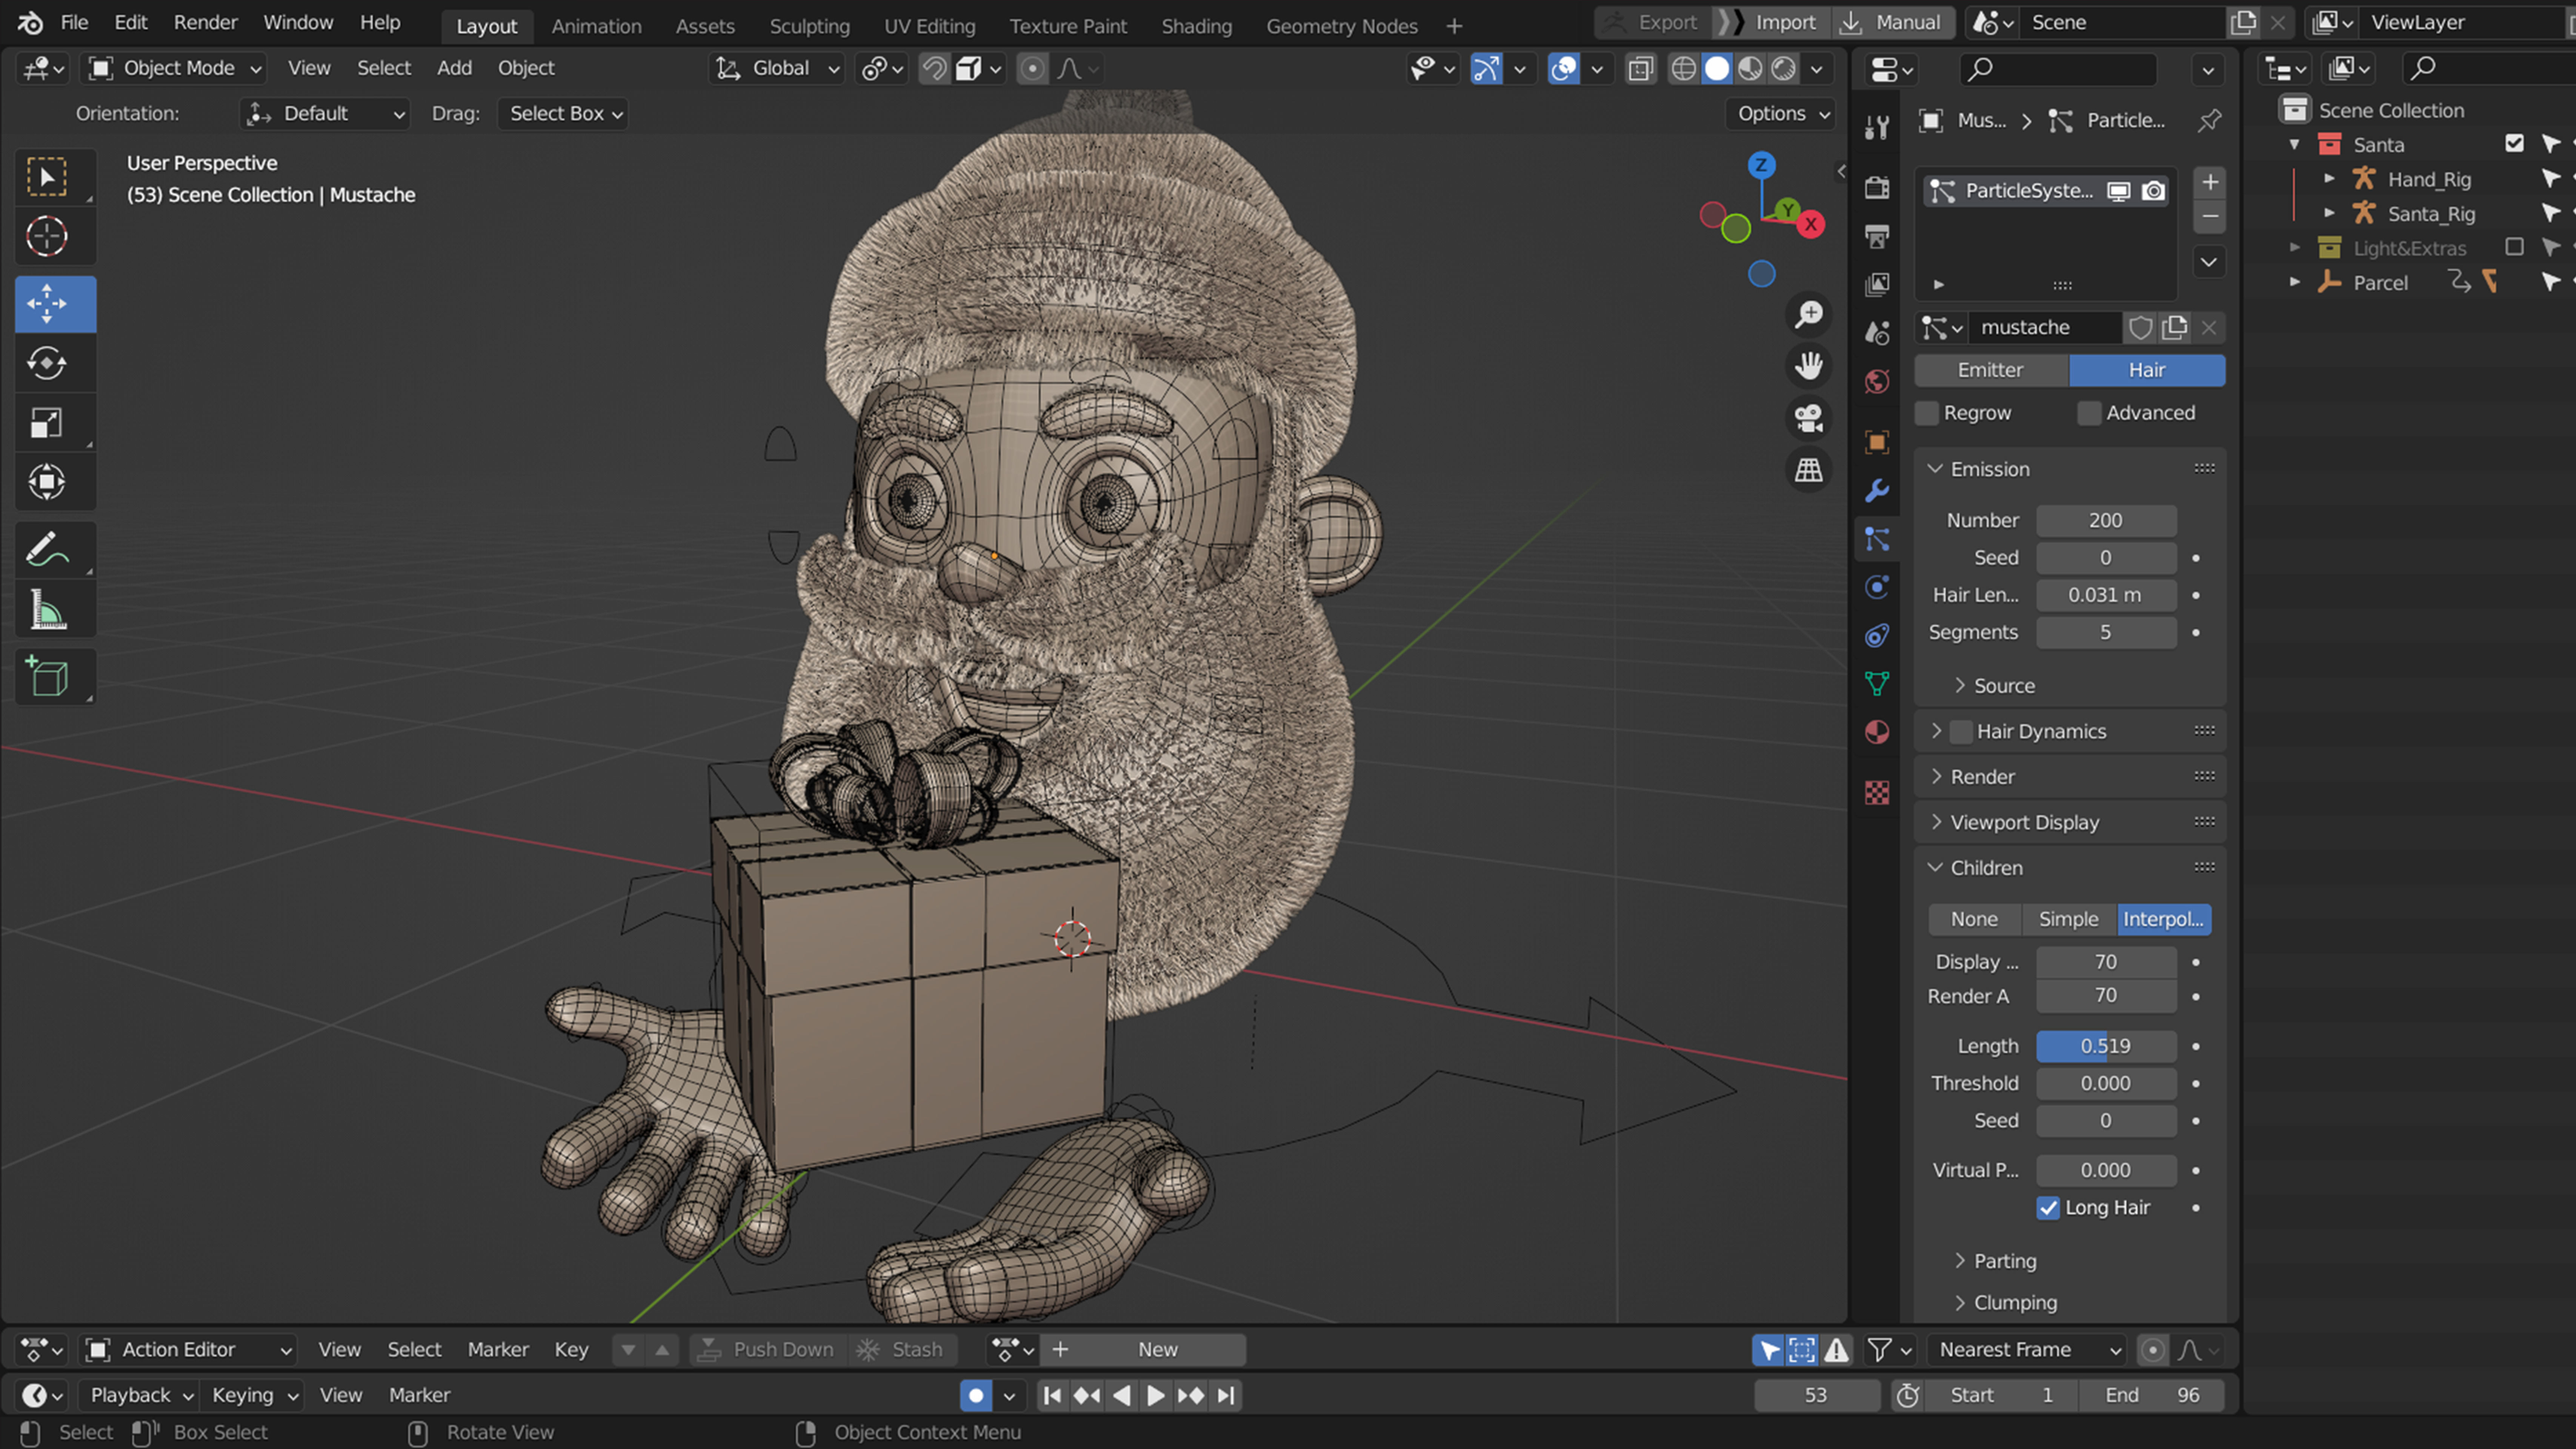The image size is (2576, 1449).
Task: Open the Scene properties tab
Action: click(x=1877, y=333)
